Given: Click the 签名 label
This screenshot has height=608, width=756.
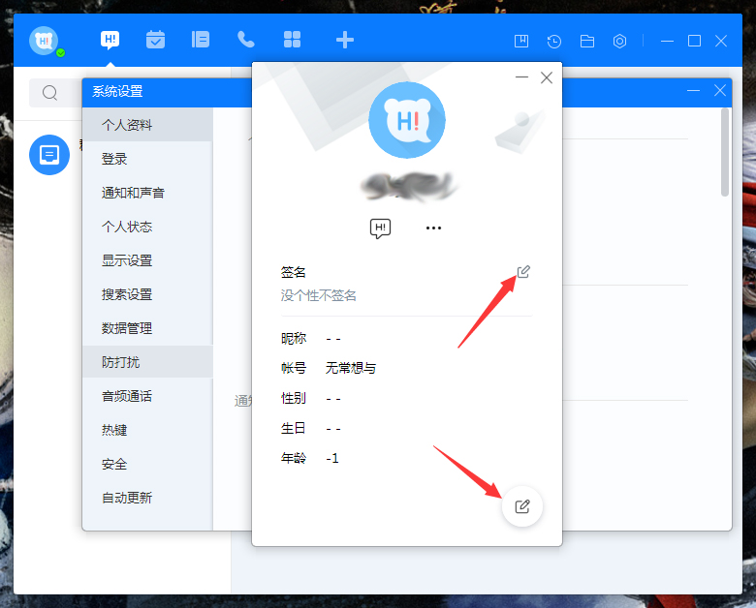Looking at the screenshot, I should tap(293, 272).
